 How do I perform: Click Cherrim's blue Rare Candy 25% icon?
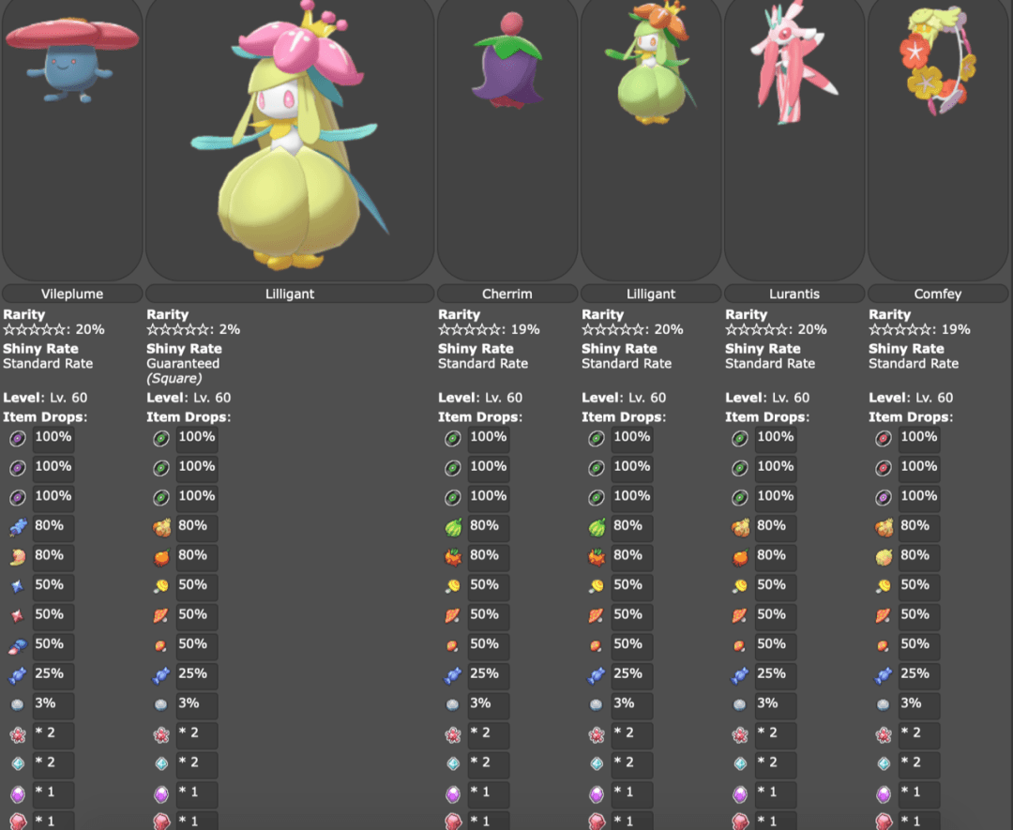[453, 675]
